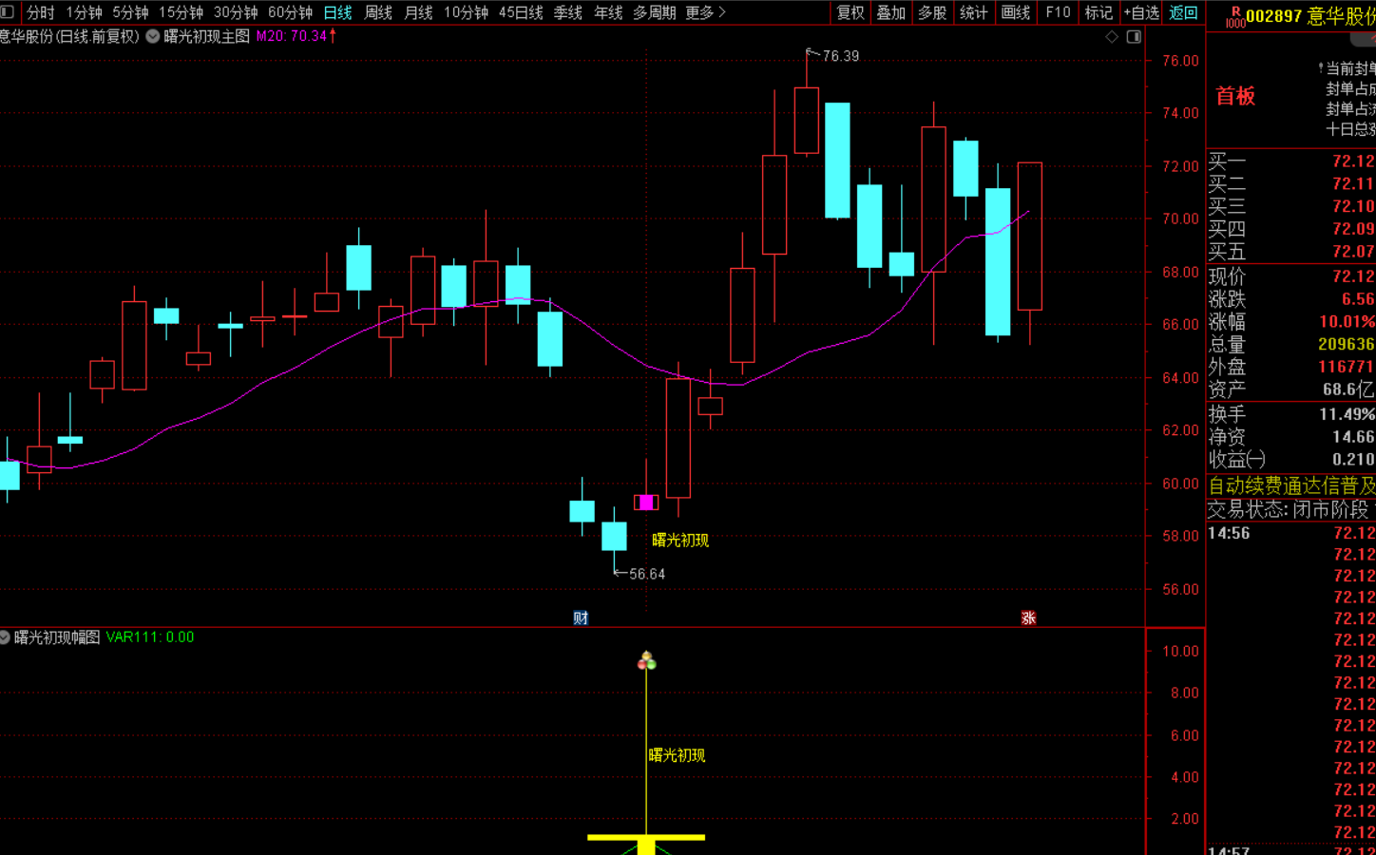Viewport: 1376px width, 855px height.
Task: Click the 返回 back button
Action: coord(1183,12)
